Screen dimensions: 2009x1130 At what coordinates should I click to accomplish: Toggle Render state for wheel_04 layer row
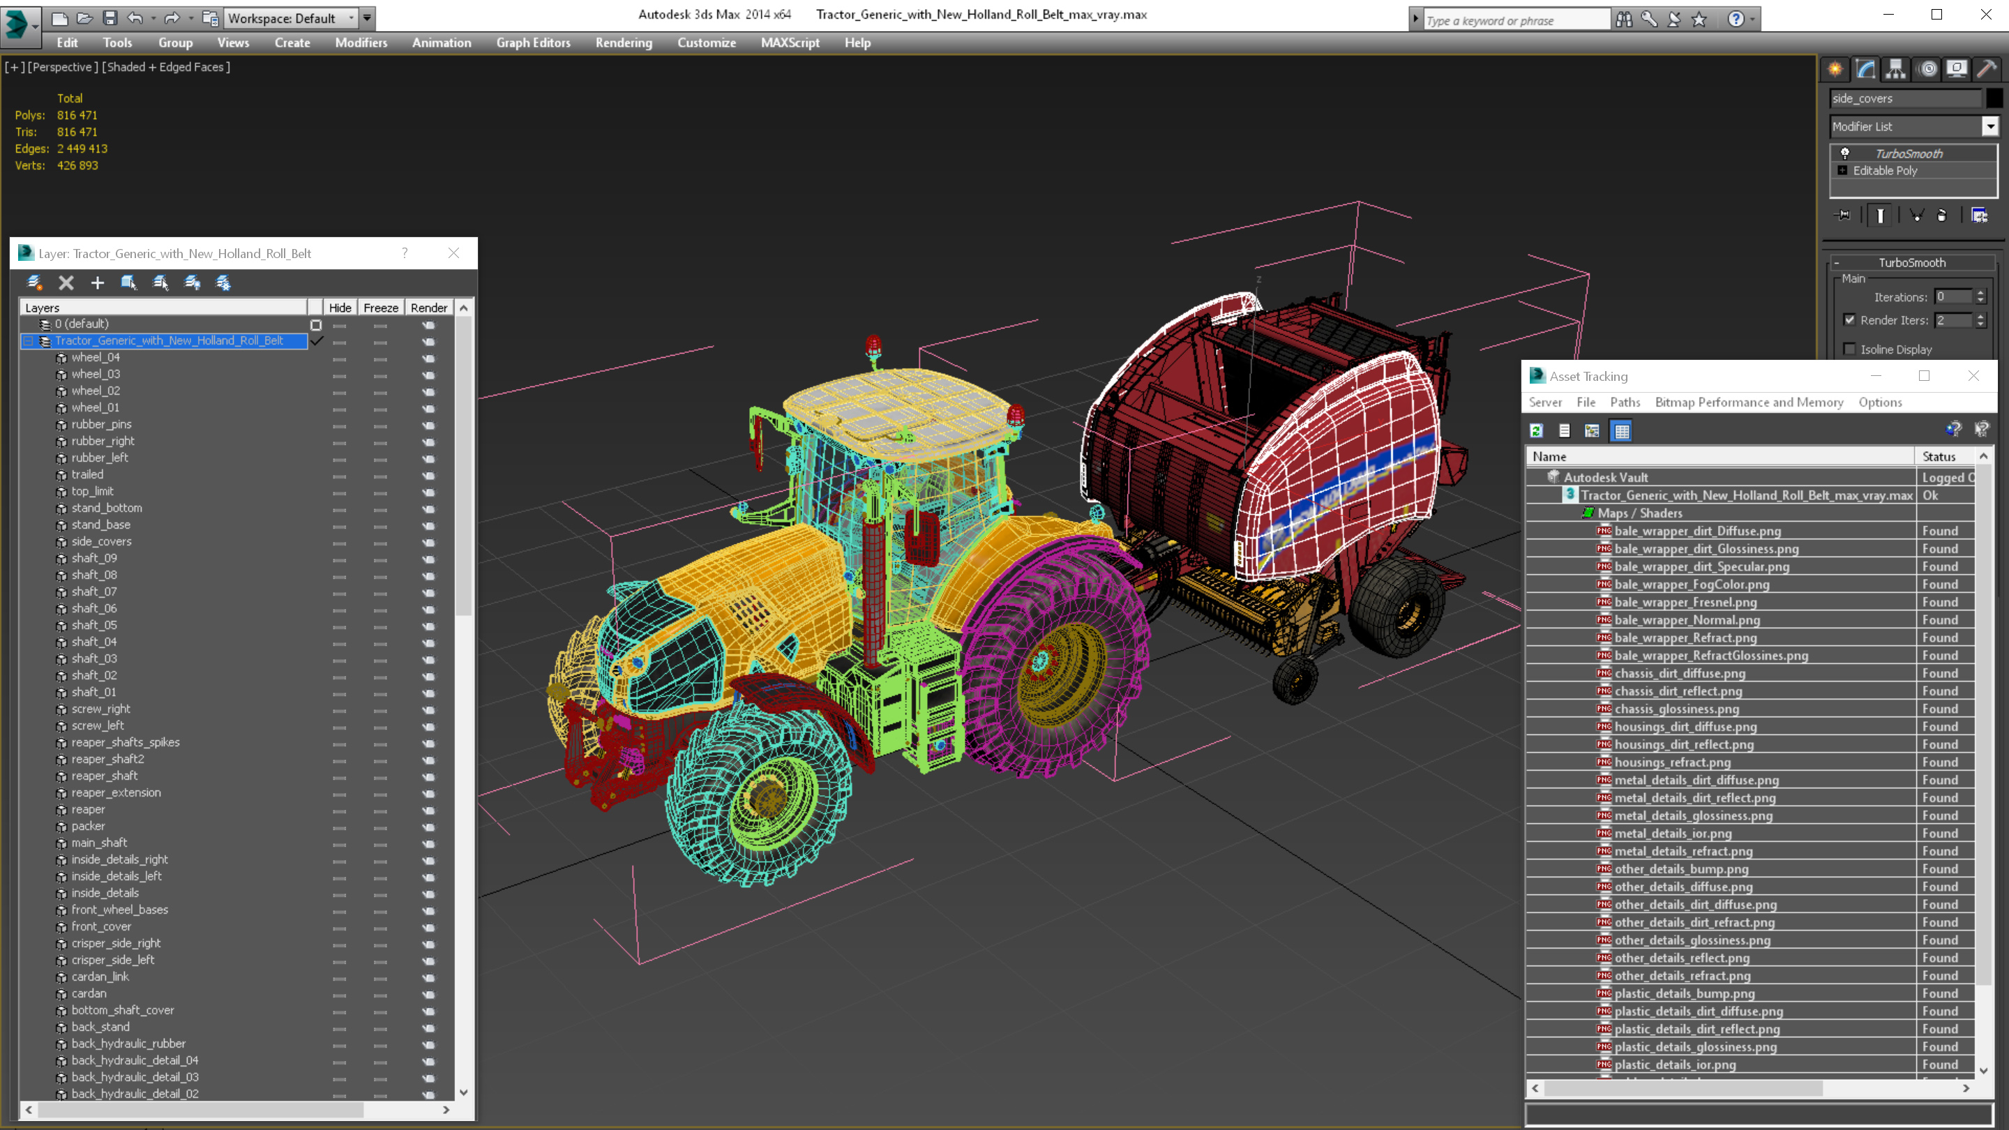pos(429,358)
